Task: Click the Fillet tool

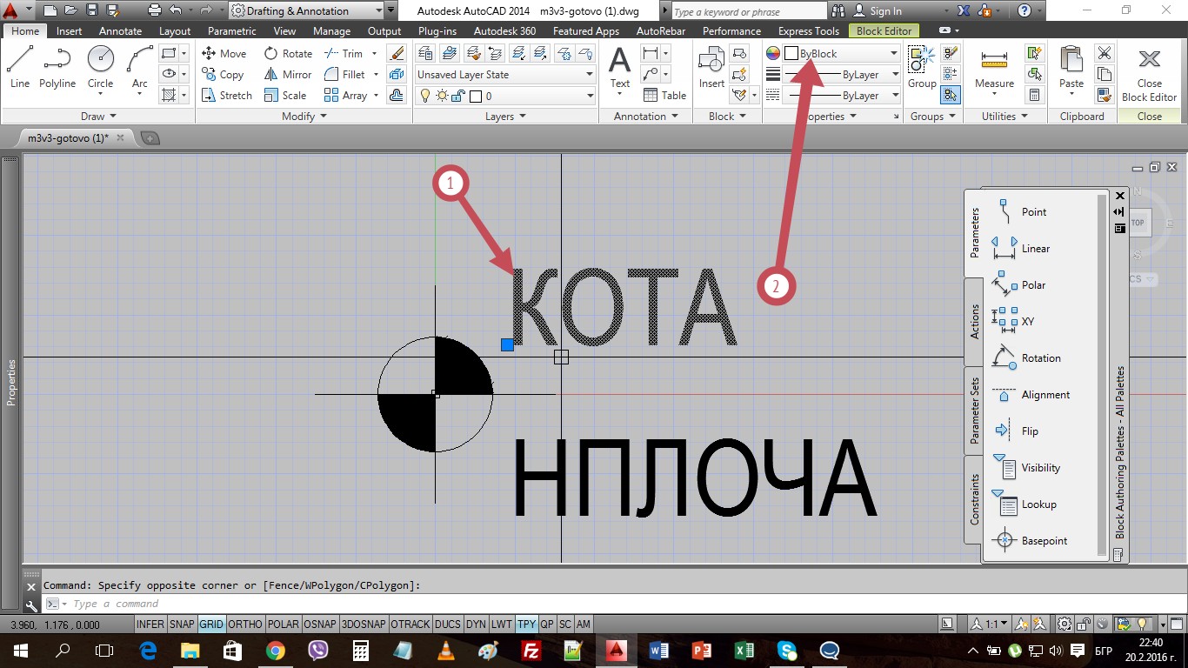Action: click(344, 75)
